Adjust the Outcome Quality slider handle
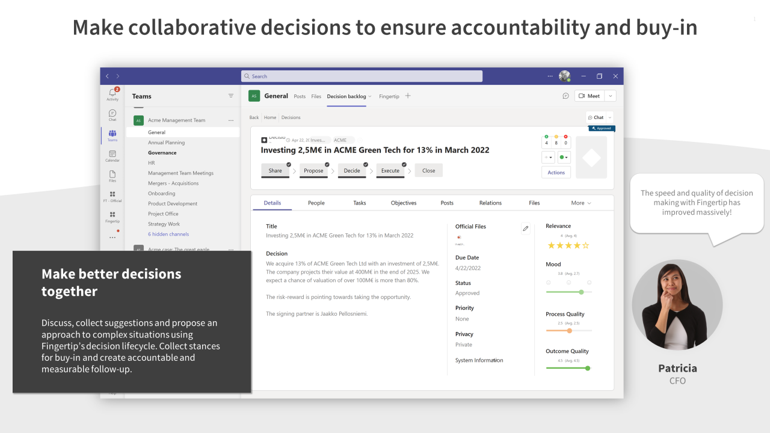The width and height of the screenshot is (770, 433). tap(588, 368)
